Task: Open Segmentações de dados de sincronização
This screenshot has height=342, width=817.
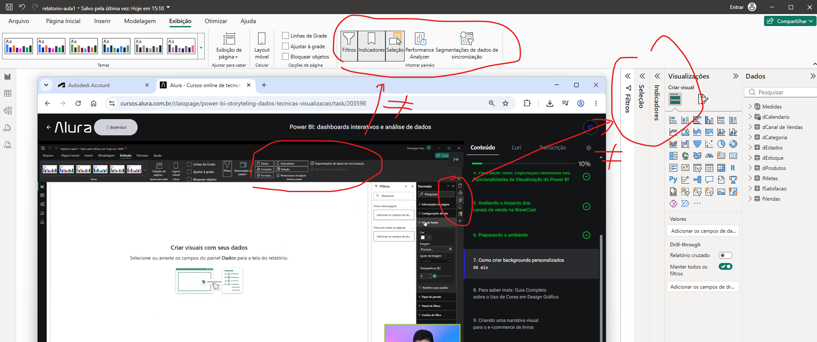Action: coord(467,46)
